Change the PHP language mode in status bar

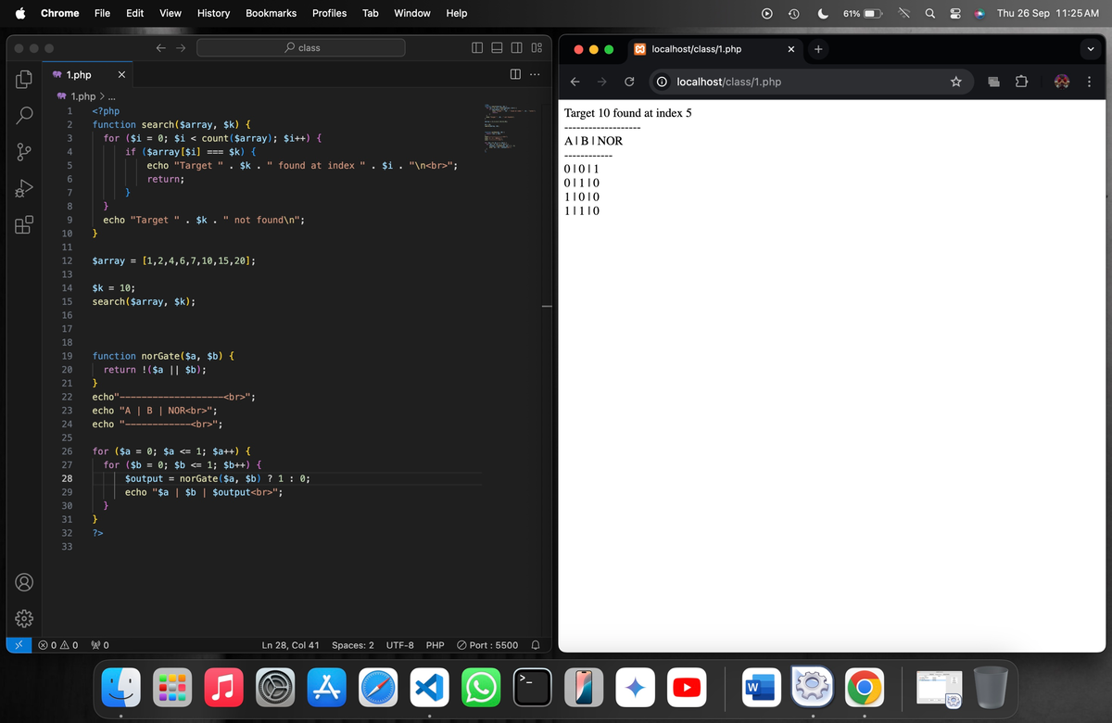[435, 644]
